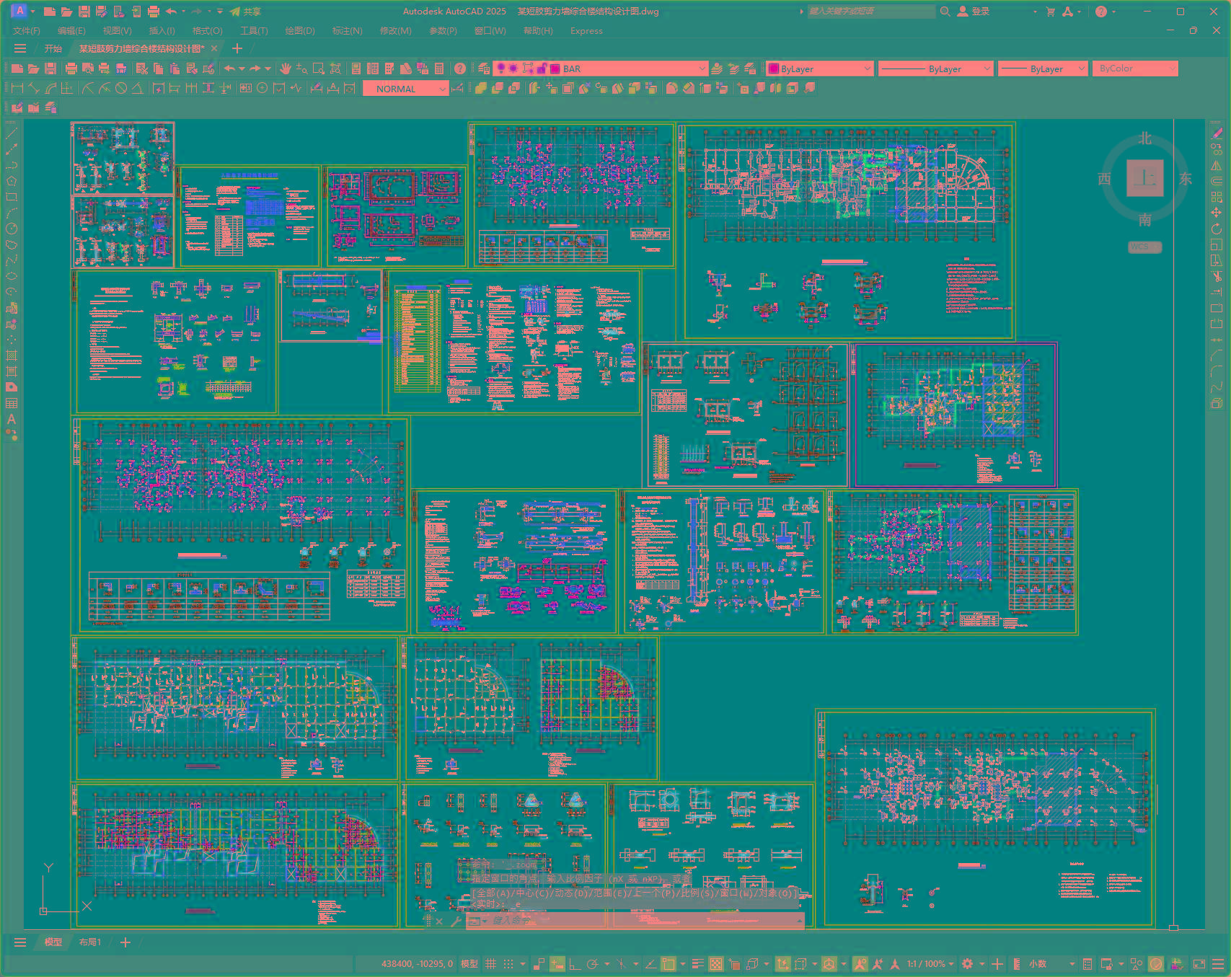The image size is (1231, 977).
Task: Click the ViewCube 上 top face
Action: click(x=1145, y=178)
